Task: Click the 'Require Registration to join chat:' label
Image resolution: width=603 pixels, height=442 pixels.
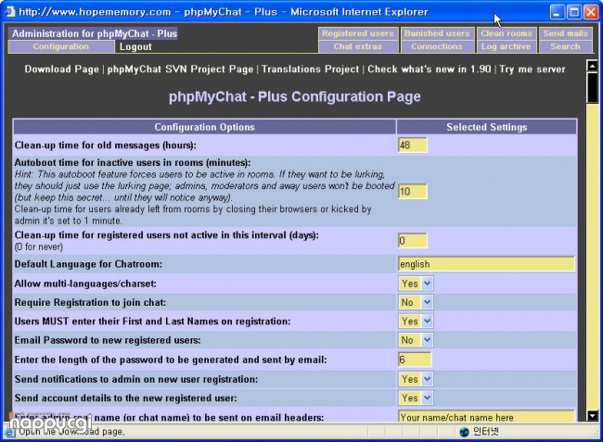Action: click(x=90, y=303)
